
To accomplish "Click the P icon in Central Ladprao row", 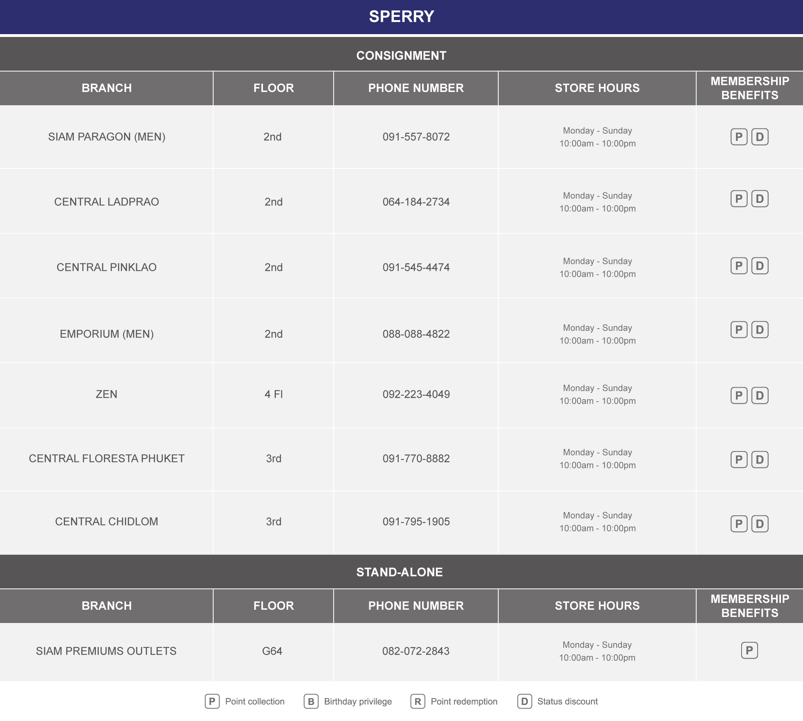I will point(739,199).
